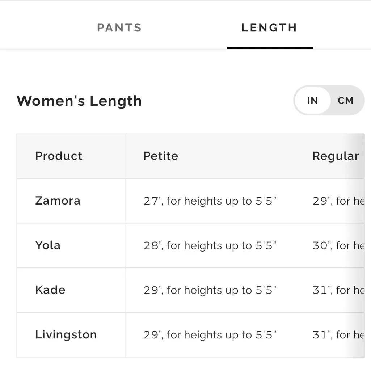Switch to the PANTS tab
371x371 pixels.
pos(119,28)
